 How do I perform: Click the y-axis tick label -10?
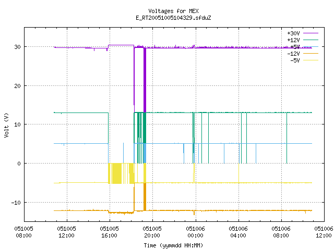(x=16, y=203)
